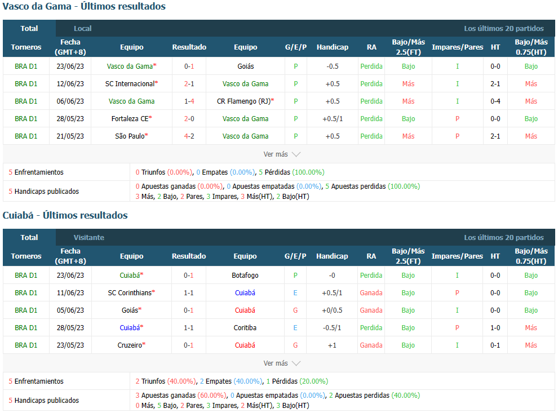The image size is (558, 413).
Task: Select handicap value +0.5/1 in Fortaleza row
Action: click(333, 118)
